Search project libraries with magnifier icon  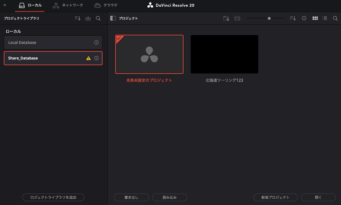click(98, 18)
